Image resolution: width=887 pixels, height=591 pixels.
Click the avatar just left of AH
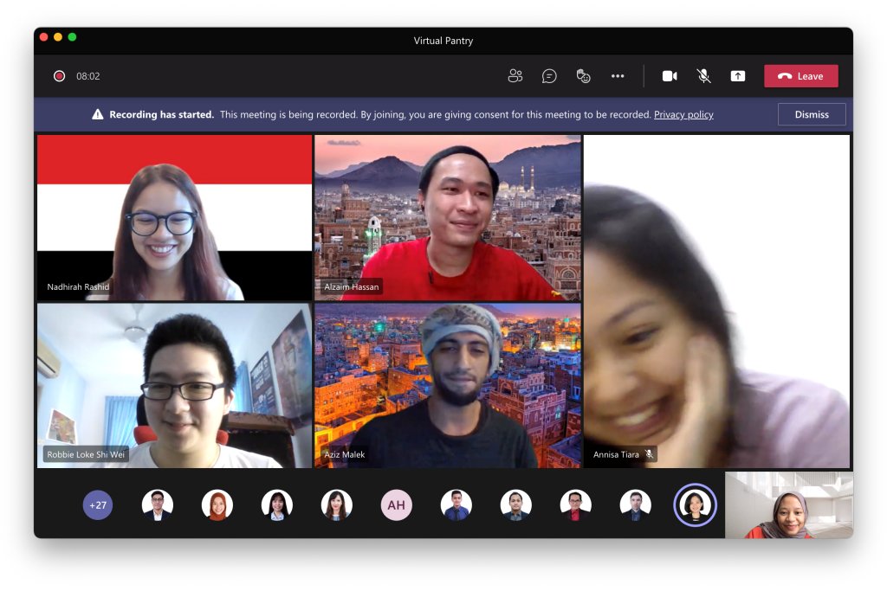point(337,504)
